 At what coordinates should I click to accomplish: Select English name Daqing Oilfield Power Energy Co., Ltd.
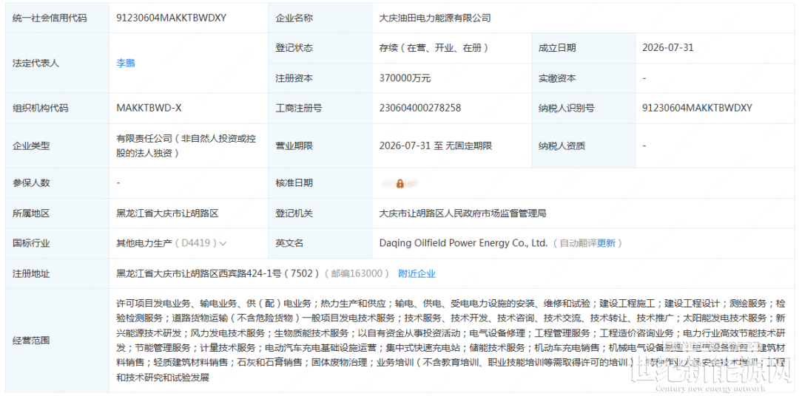pos(463,243)
